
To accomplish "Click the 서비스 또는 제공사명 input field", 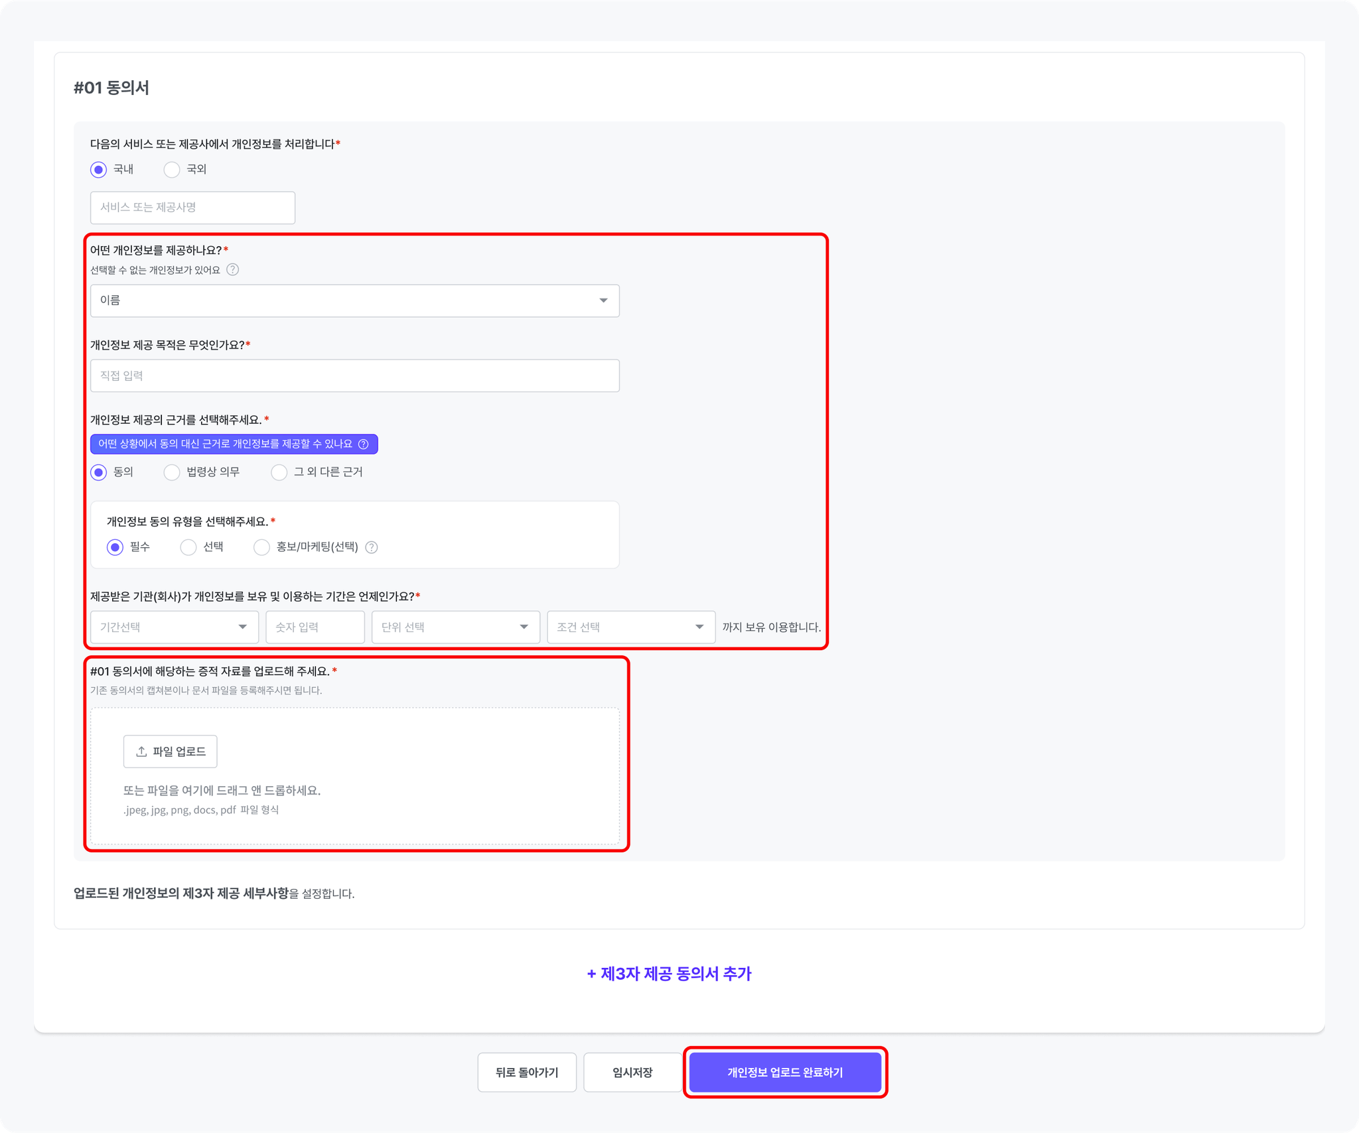I will [x=193, y=208].
